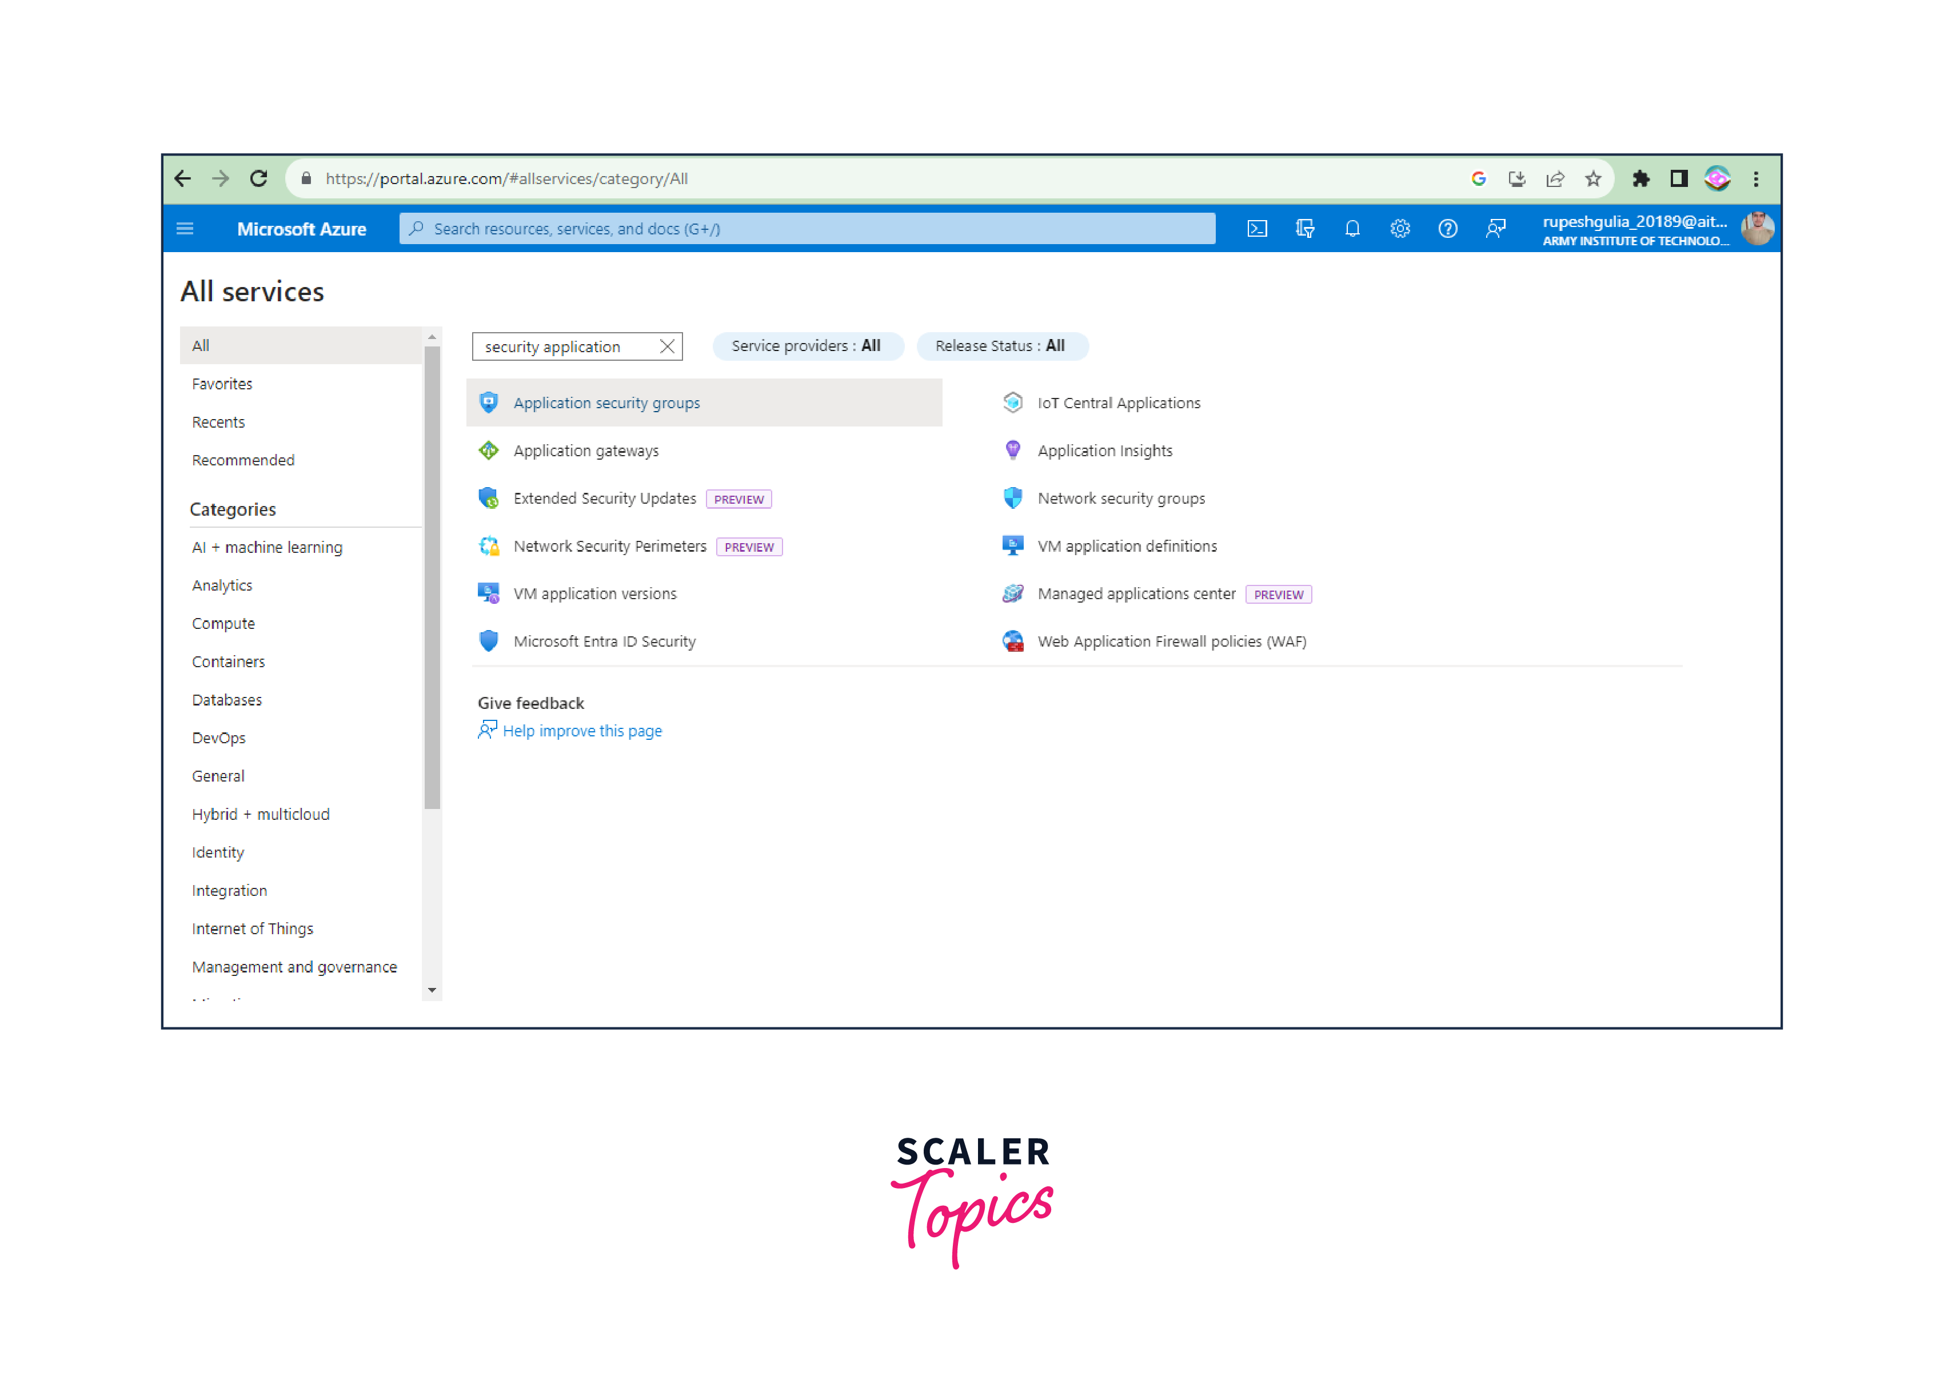Screen dimensions: 1944x1379
Task: Open the Azure portal hamburger menu
Action: 185,229
